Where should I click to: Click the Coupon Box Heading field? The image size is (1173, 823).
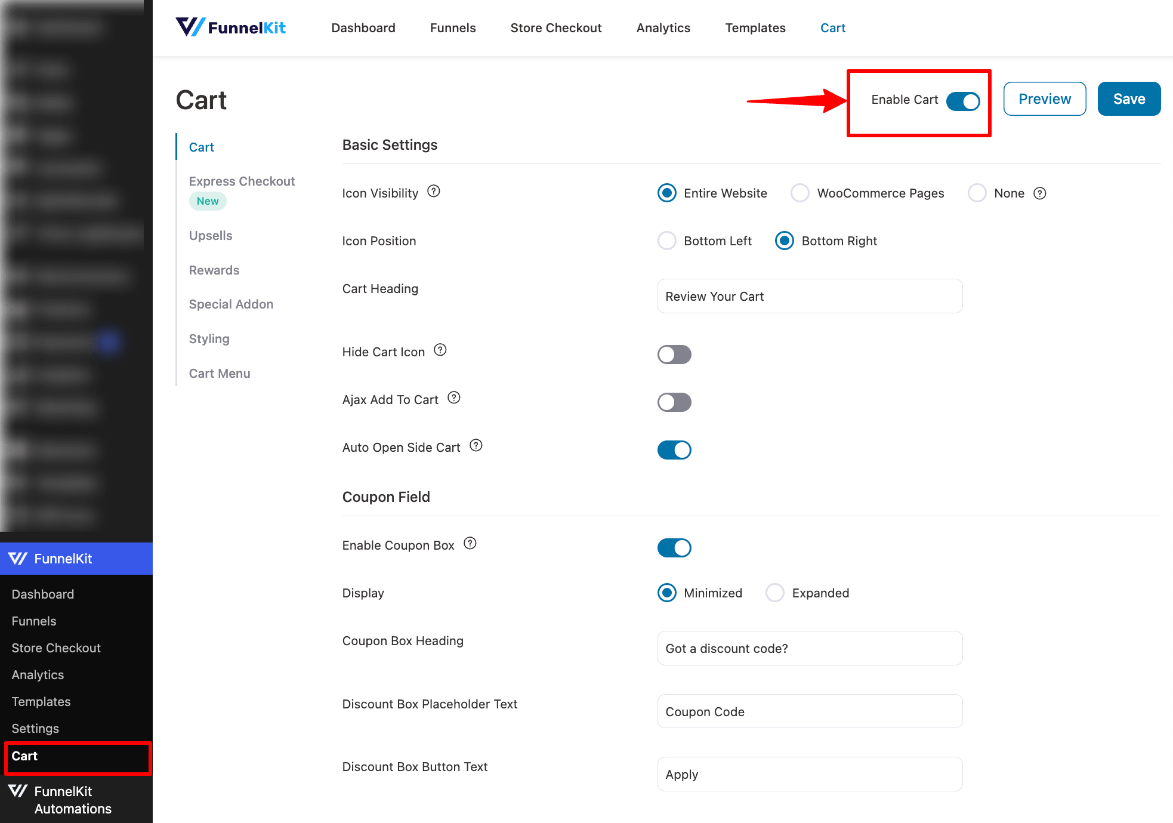(x=810, y=648)
